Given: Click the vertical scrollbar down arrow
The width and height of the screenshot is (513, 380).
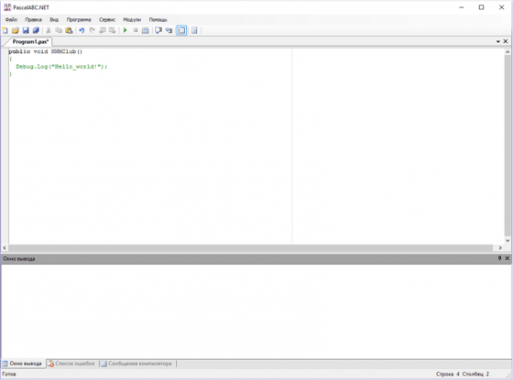Looking at the screenshot, I should (508, 240).
